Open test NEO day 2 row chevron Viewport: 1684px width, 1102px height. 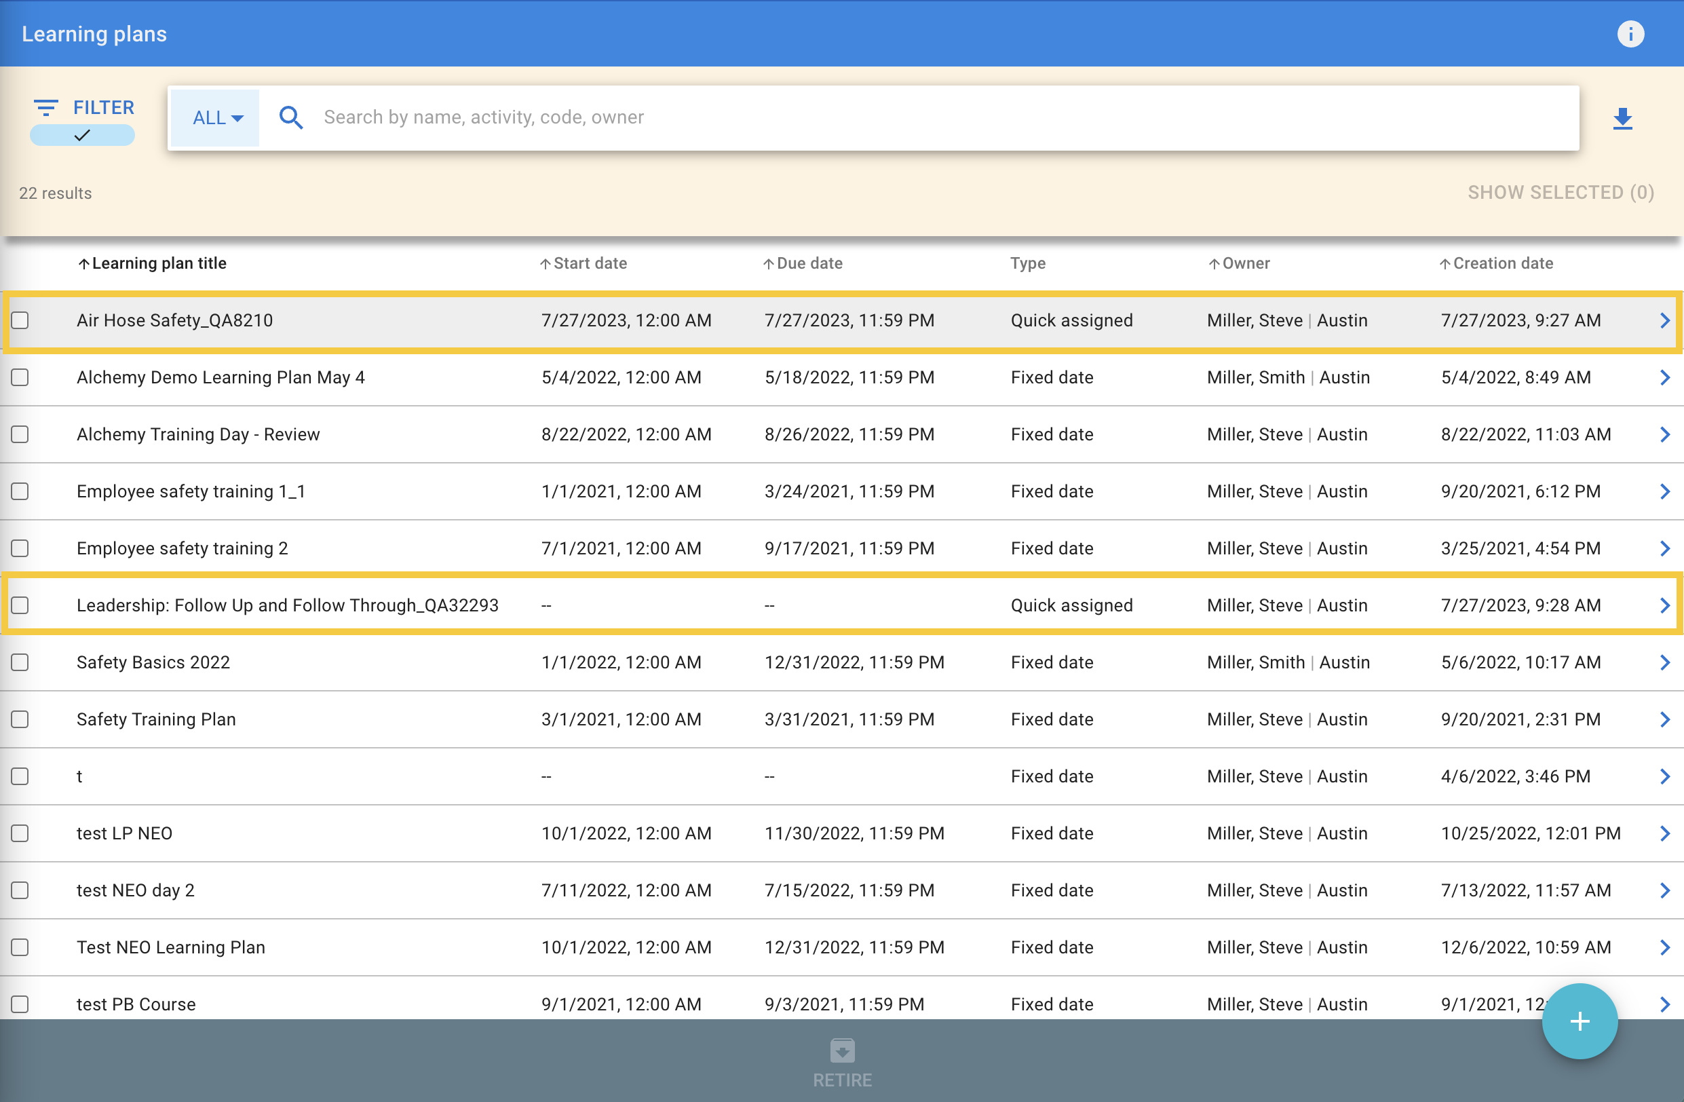click(x=1665, y=890)
